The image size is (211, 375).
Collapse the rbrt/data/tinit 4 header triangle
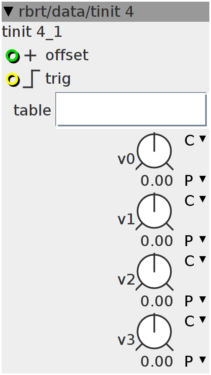[9, 12]
